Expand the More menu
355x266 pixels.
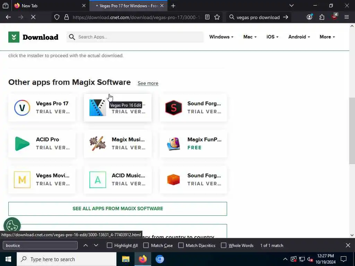(327, 37)
